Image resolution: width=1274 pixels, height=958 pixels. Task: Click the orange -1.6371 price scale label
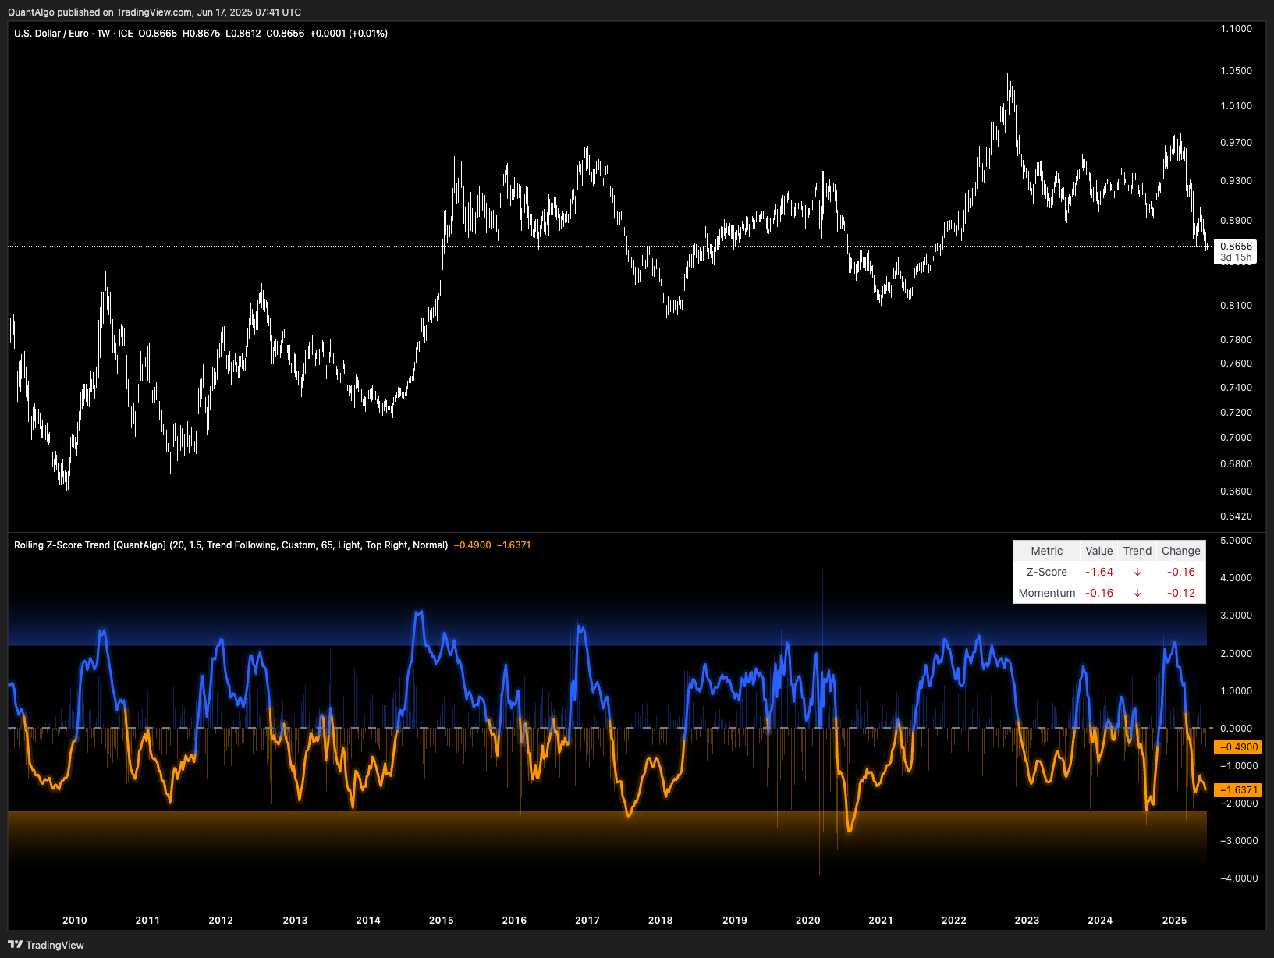pyautogui.click(x=1238, y=790)
